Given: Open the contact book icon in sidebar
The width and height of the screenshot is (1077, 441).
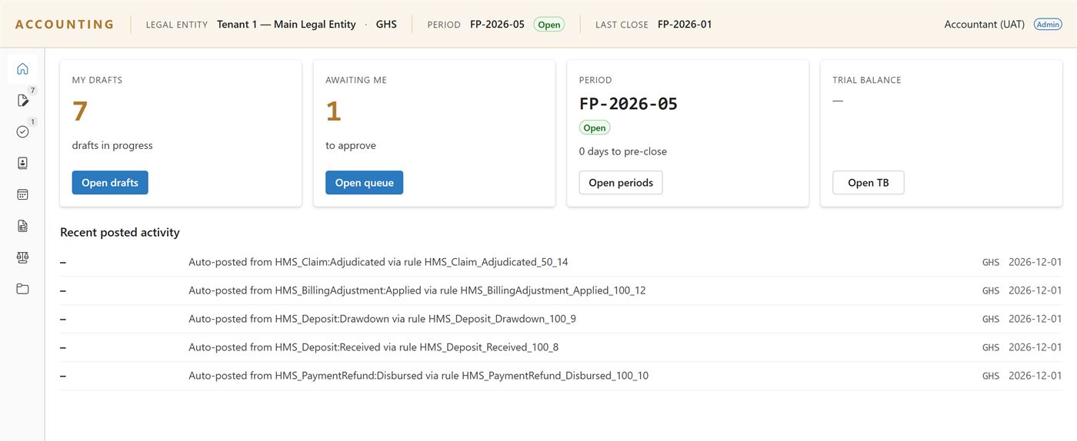Looking at the screenshot, I should [x=22, y=163].
